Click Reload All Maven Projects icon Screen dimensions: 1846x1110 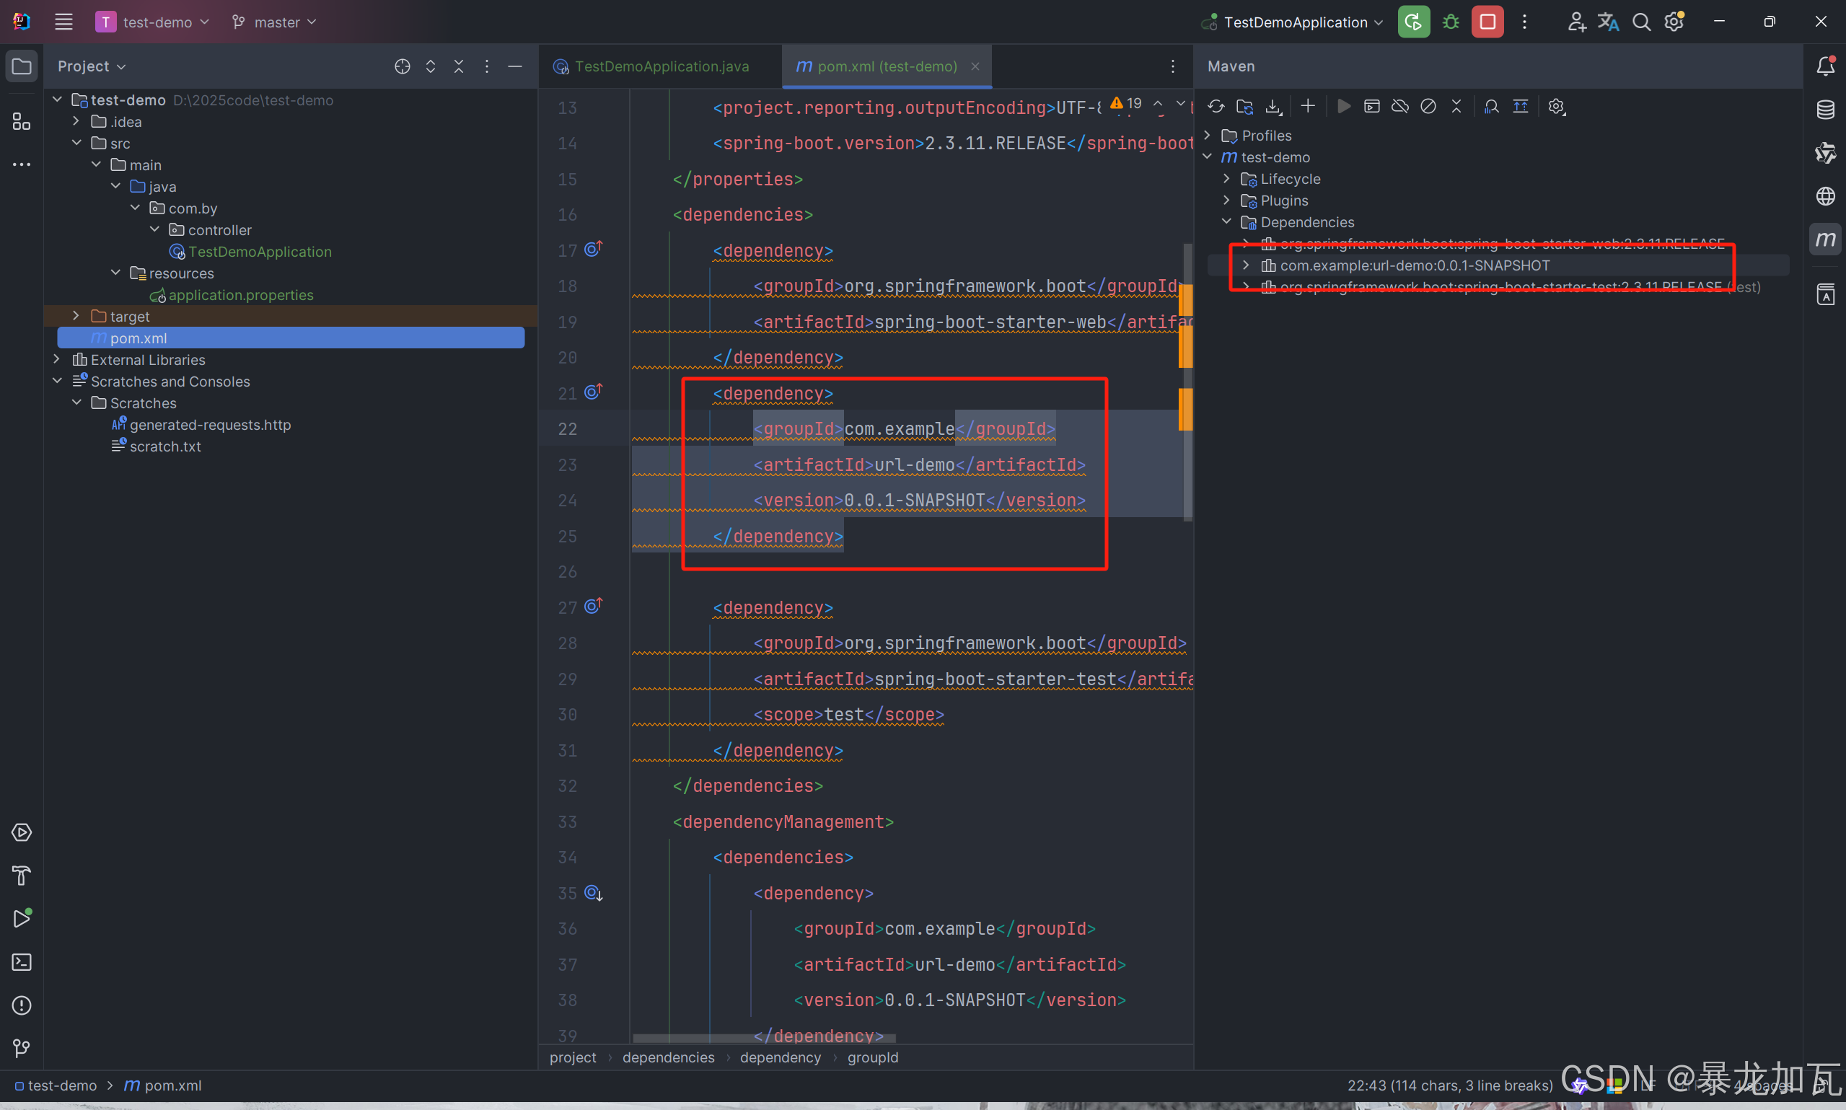point(1216,106)
